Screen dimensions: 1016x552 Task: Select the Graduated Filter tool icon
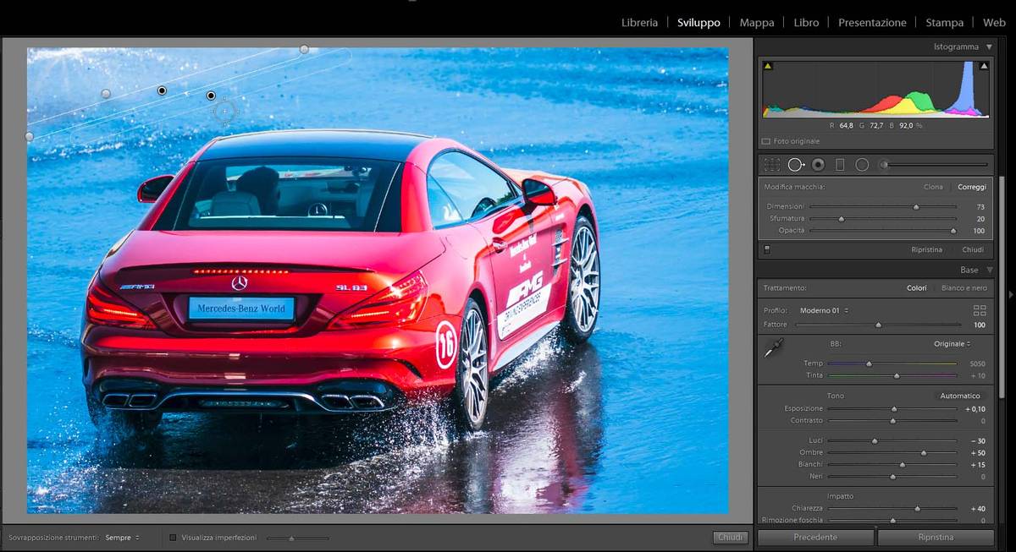[x=840, y=165]
